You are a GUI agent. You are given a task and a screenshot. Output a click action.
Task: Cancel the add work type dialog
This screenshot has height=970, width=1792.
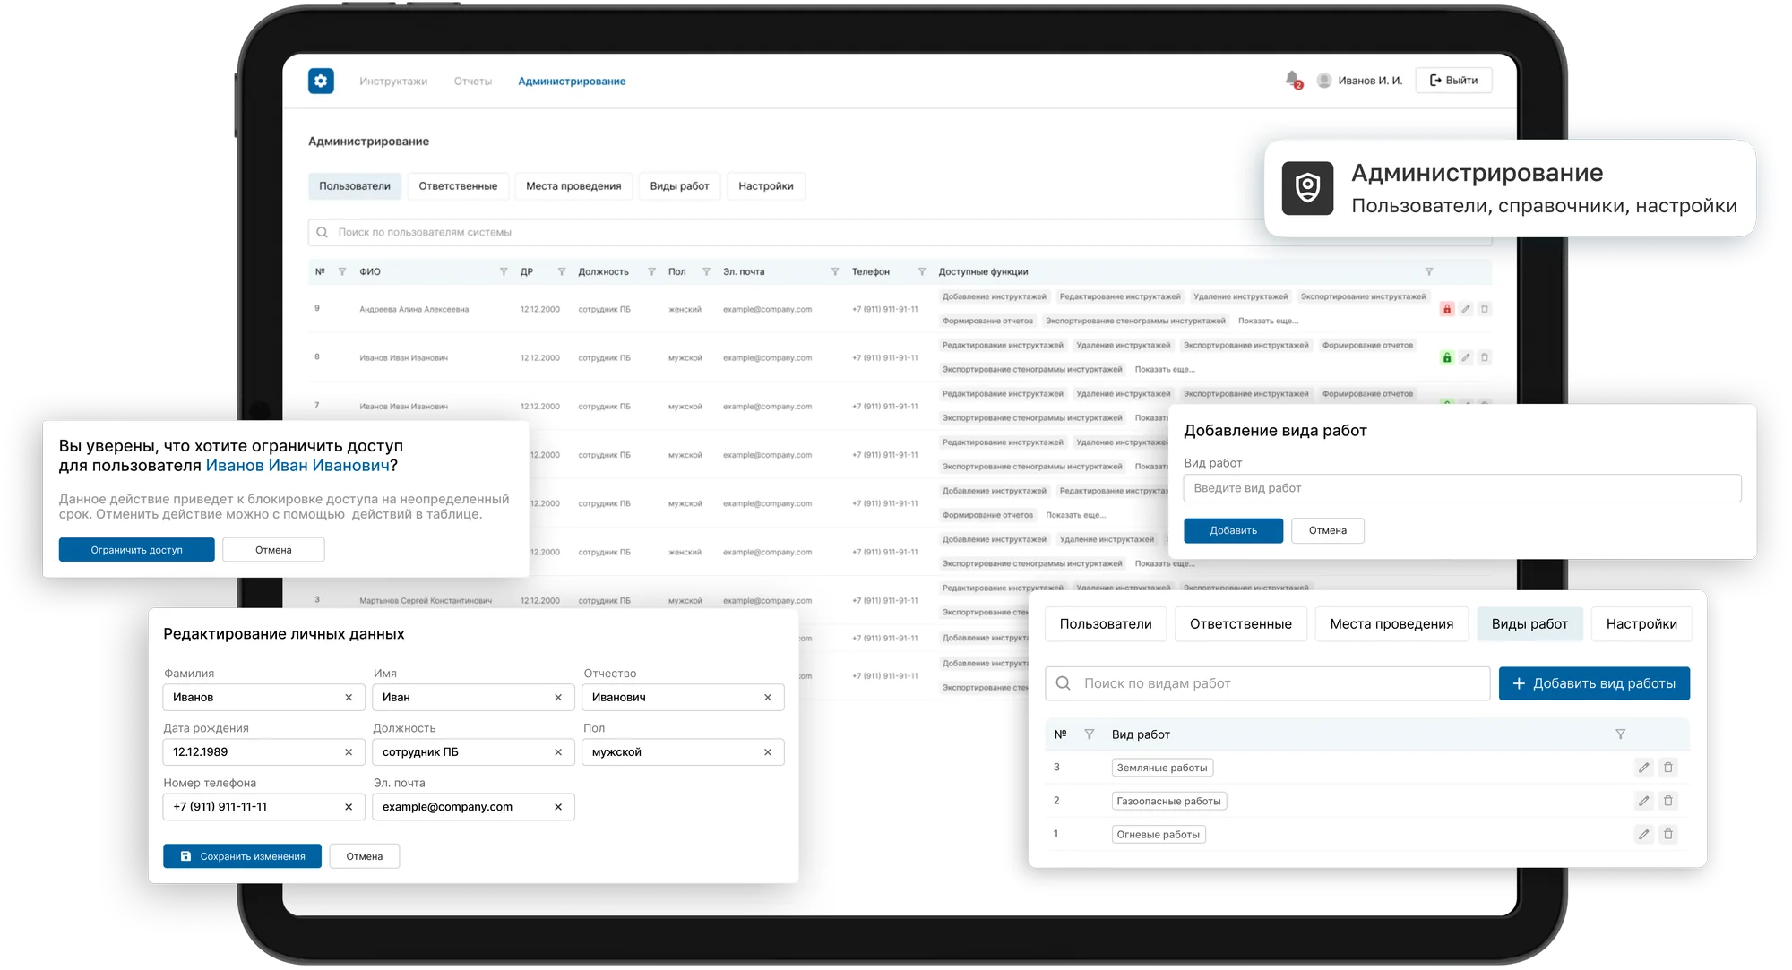(1328, 530)
